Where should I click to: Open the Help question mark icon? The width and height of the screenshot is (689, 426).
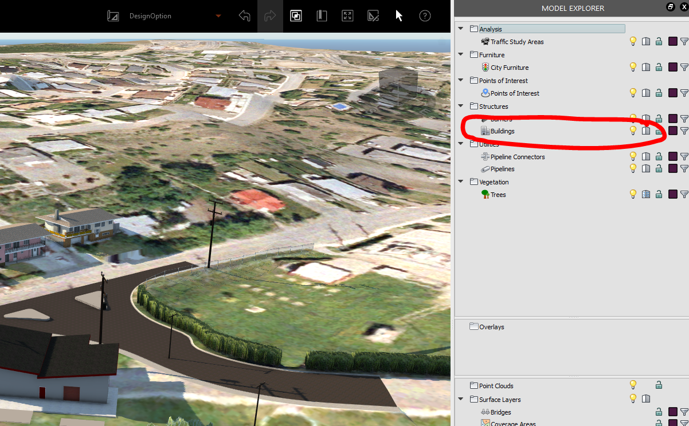point(425,16)
